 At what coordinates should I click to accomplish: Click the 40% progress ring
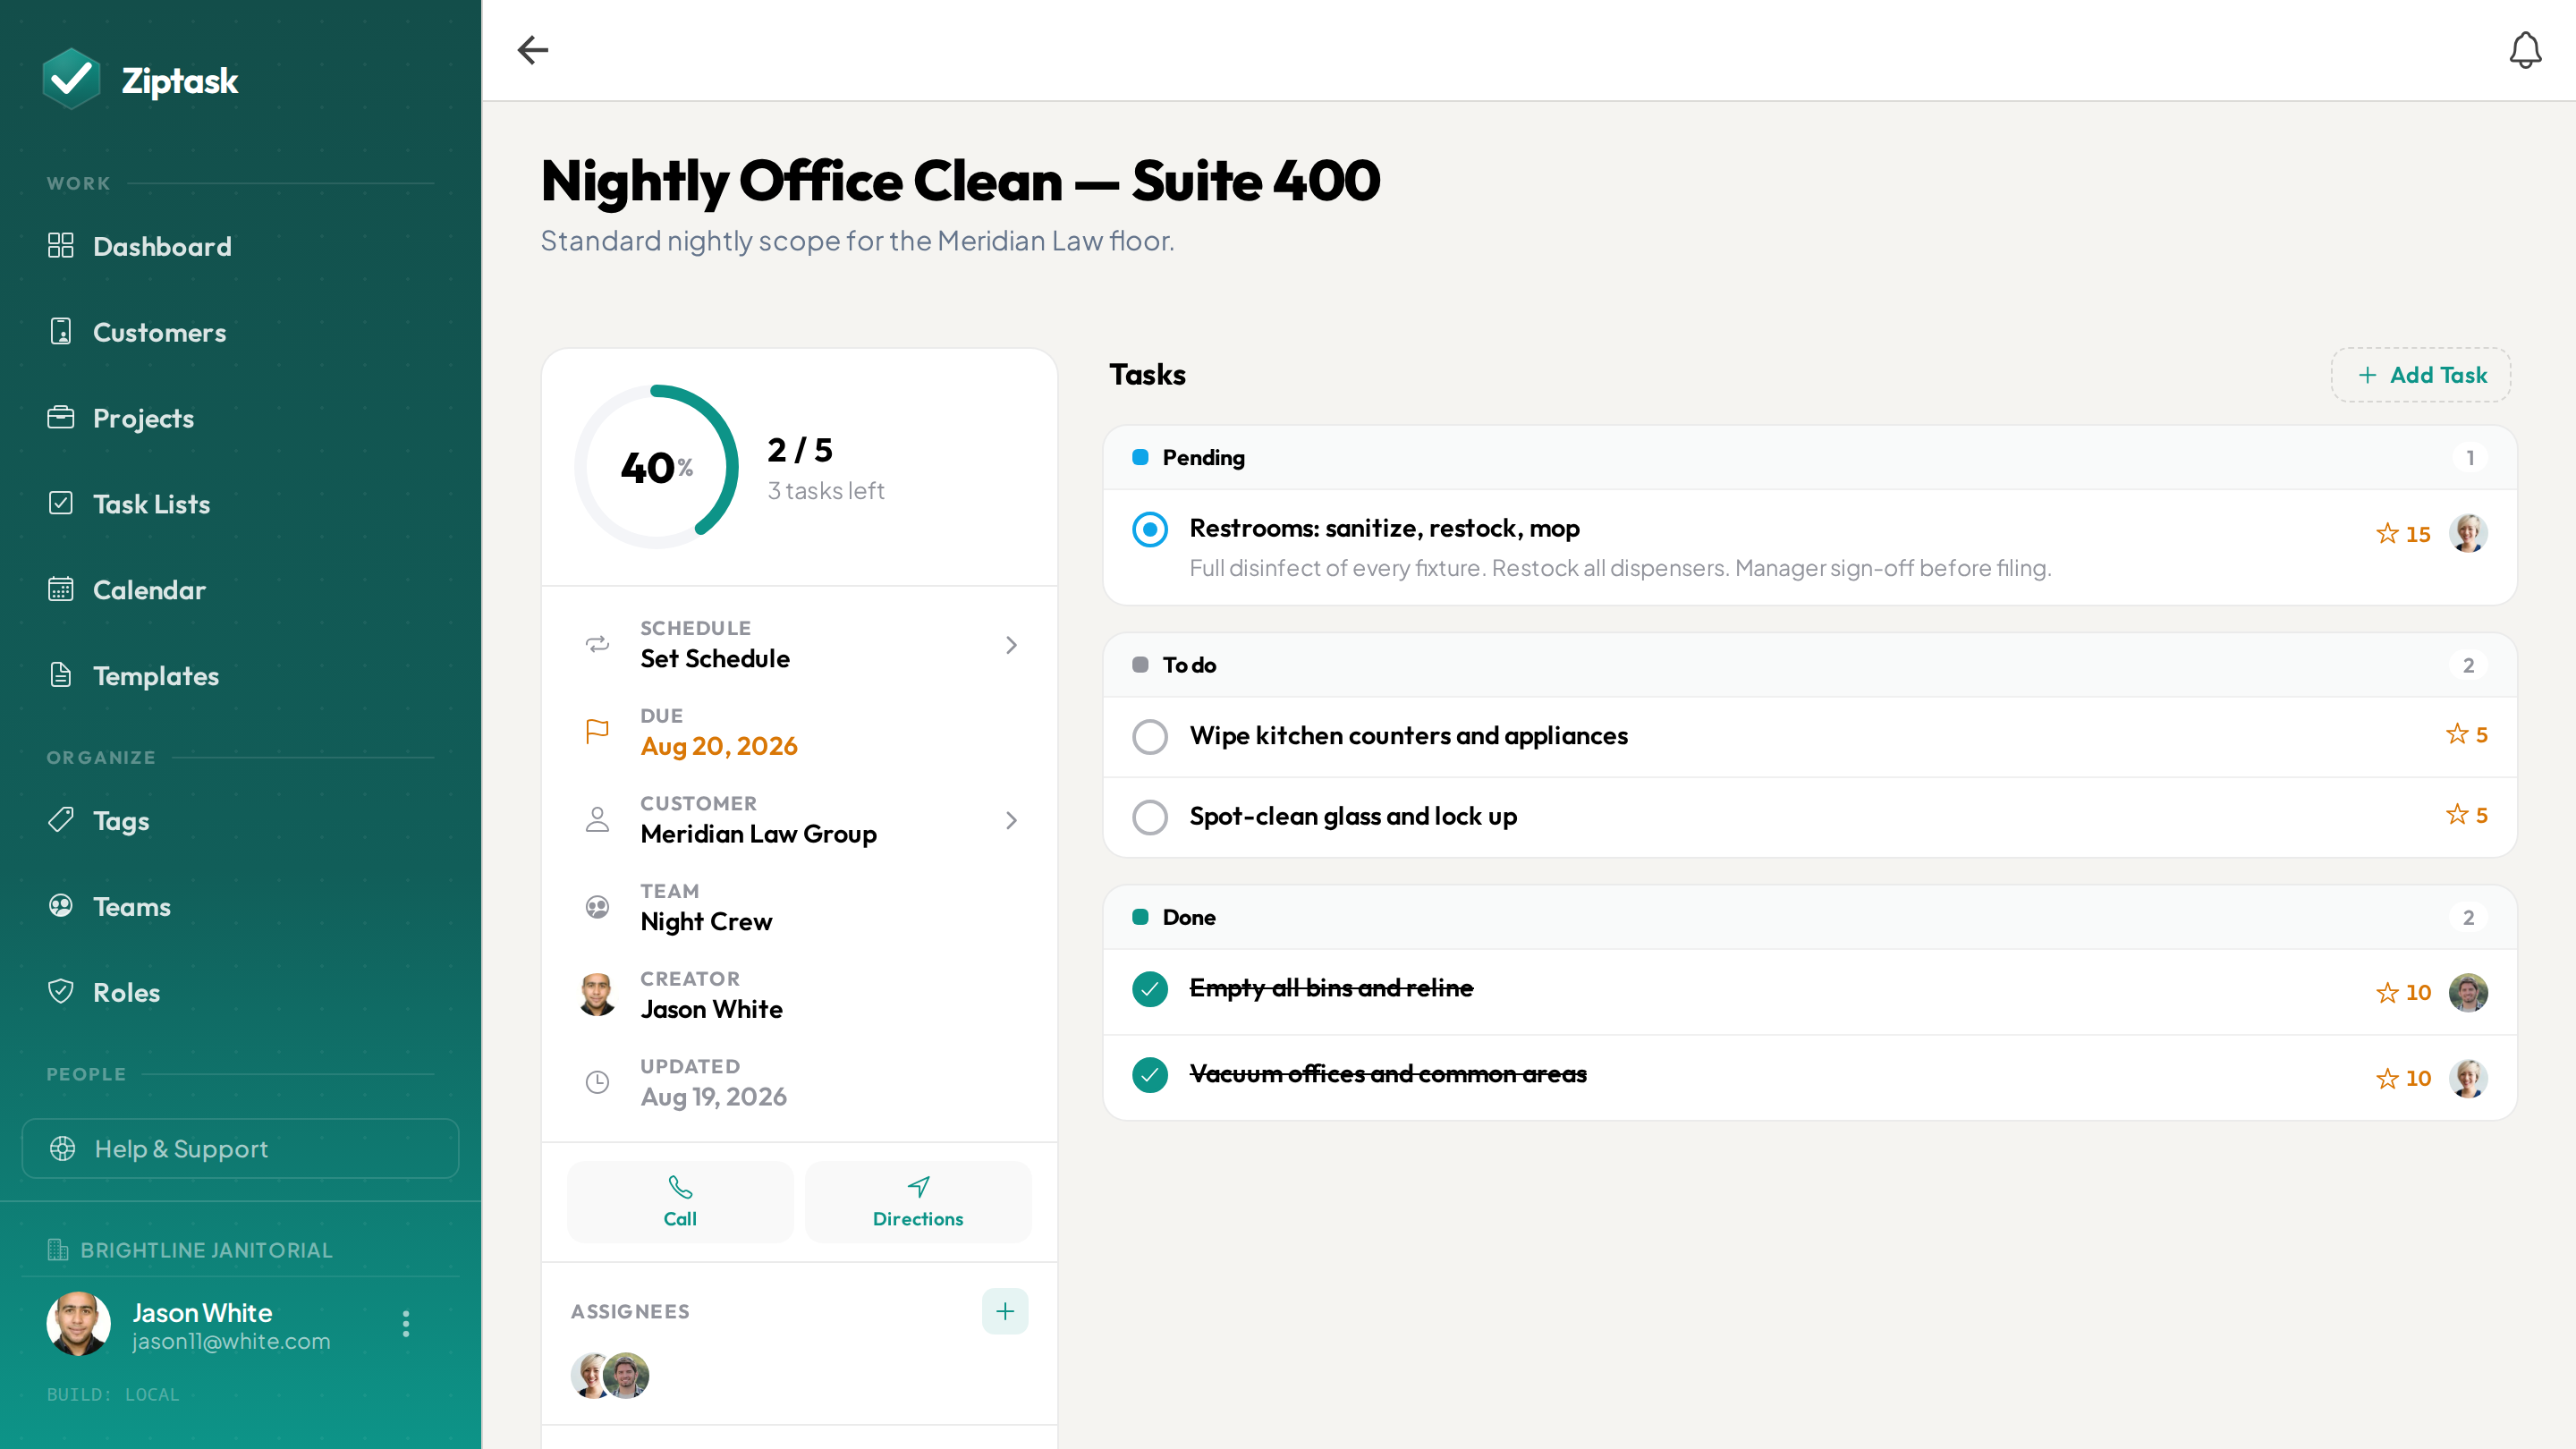pyautogui.click(x=656, y=466)
